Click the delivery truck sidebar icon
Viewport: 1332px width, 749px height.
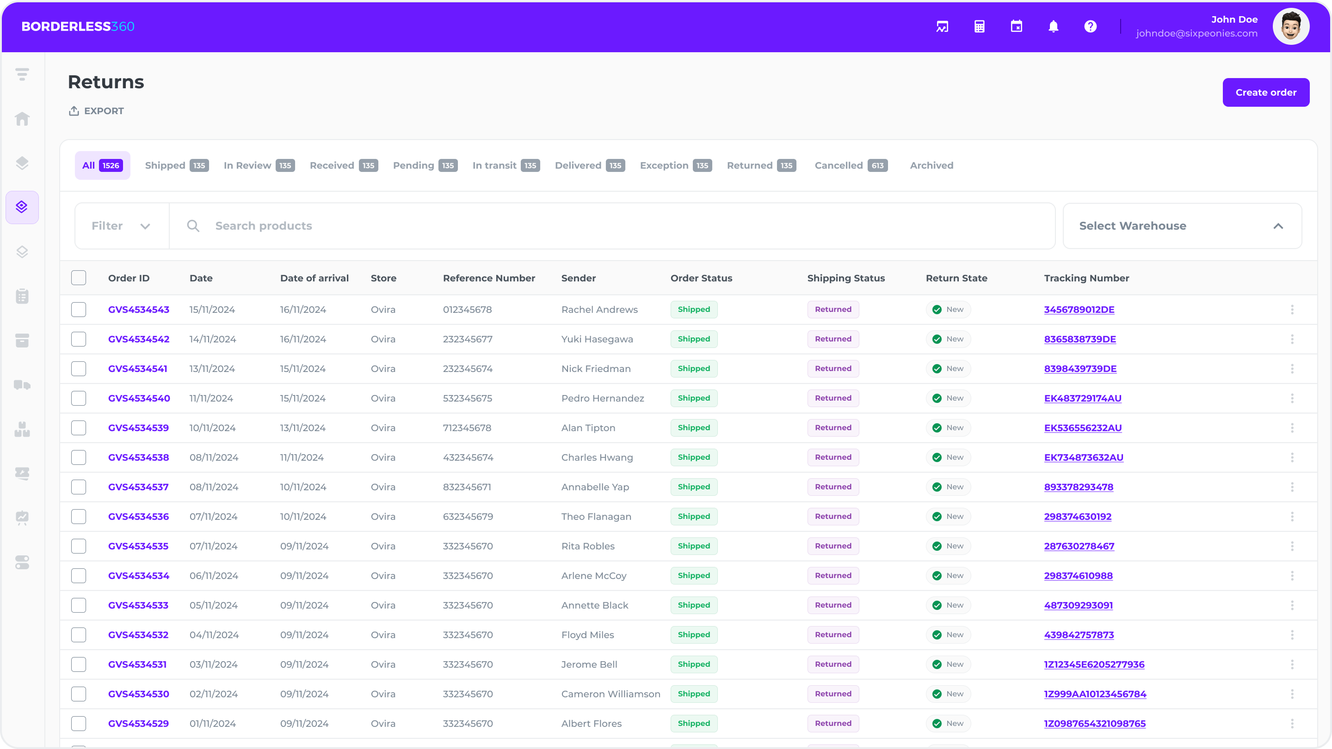tap(22, 385)
